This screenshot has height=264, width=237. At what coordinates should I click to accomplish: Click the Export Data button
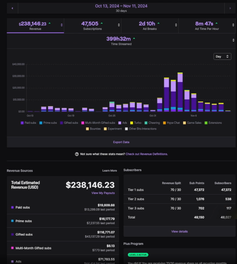(121, 142)
